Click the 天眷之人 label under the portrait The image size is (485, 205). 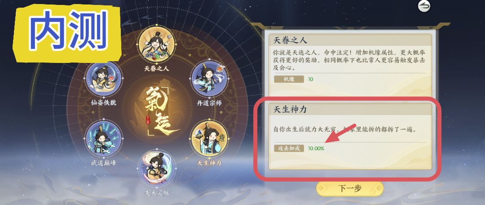157,69
